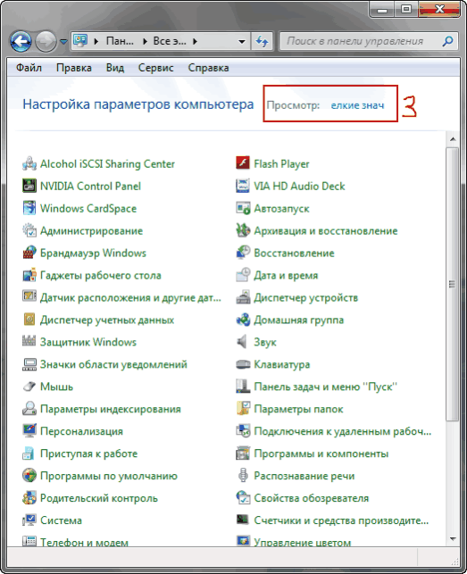The height and width of the screenshot is (574, 467).
Task: Click the Распознавание речи microphone icon
Action: click(243, 476)
